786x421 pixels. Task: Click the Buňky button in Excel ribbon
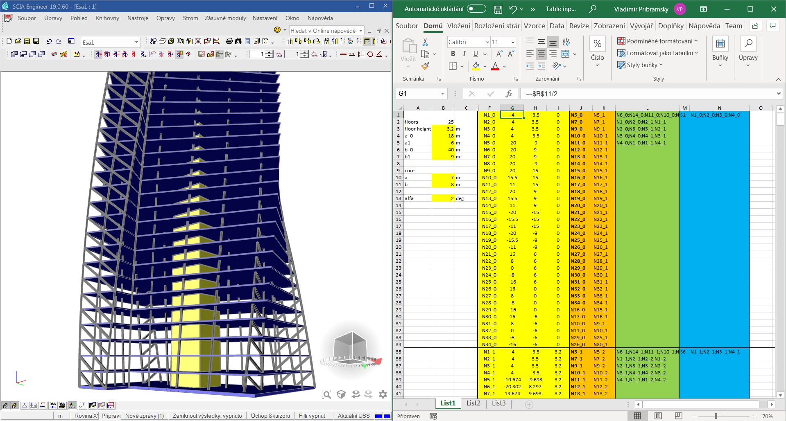pyautogui.click(x=720, y=52)
